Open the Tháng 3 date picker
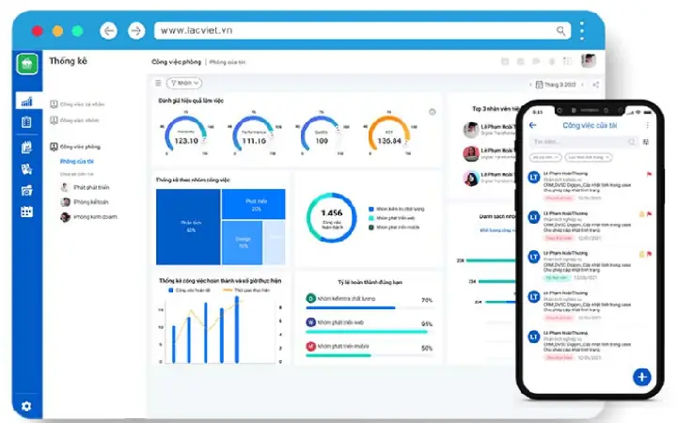677x423 pixels. coord(556,85)
